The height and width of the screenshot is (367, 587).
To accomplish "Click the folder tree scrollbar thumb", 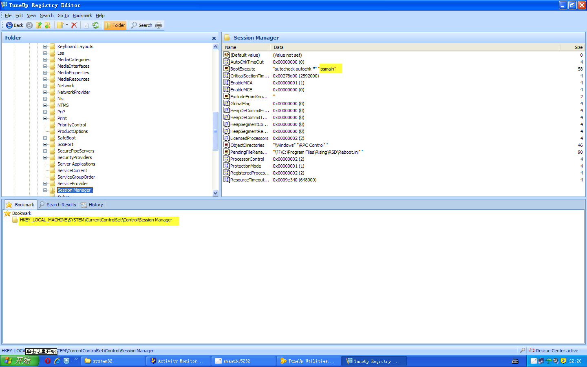I will point(215,131).
